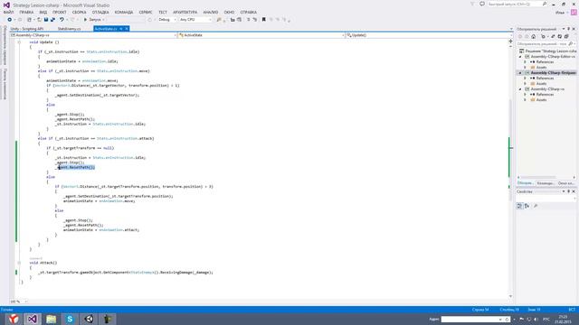Click the uncomment selection toolbar icon
579x325 pixels.
point(255,20)
